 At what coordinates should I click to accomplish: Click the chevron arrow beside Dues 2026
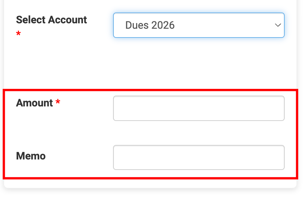click(278, 25)
